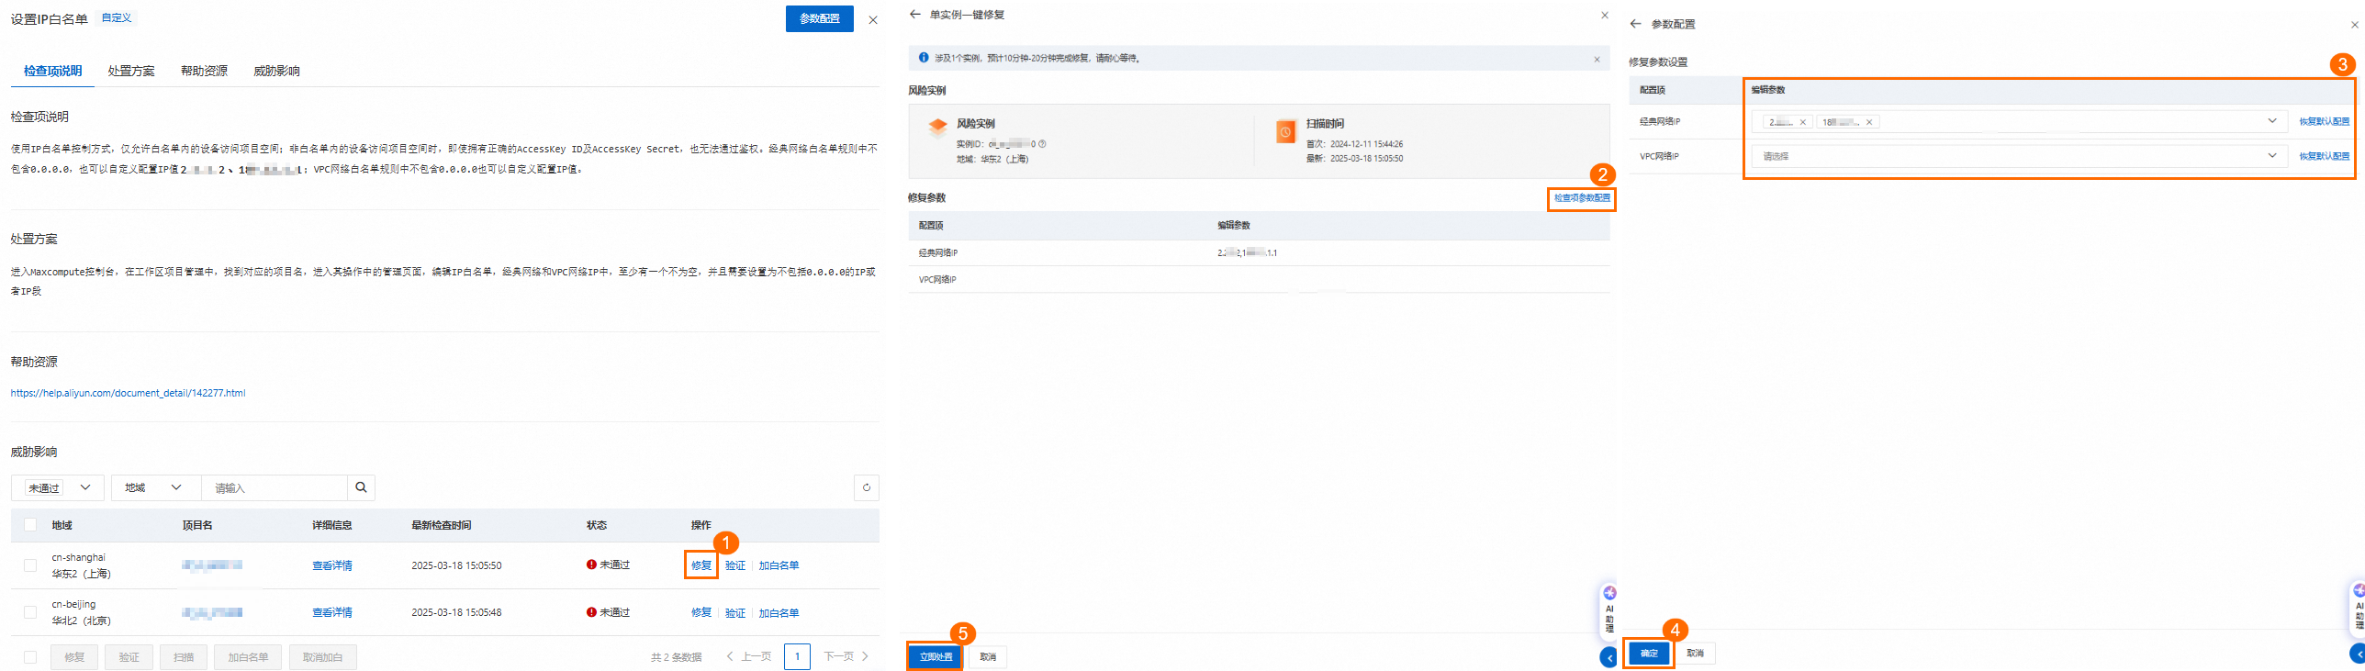
Task: Remove the IP tag starting with 18
Action: pos(1868,122)
